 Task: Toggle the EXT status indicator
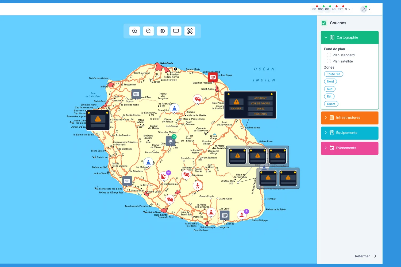pos(340,9)
